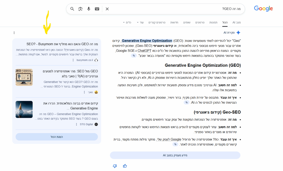Click the Geo-SEO (קידום גיאוגרפי) heading
Image resolution: width=283 pixels, height=171 pixels.
point(217,112)
